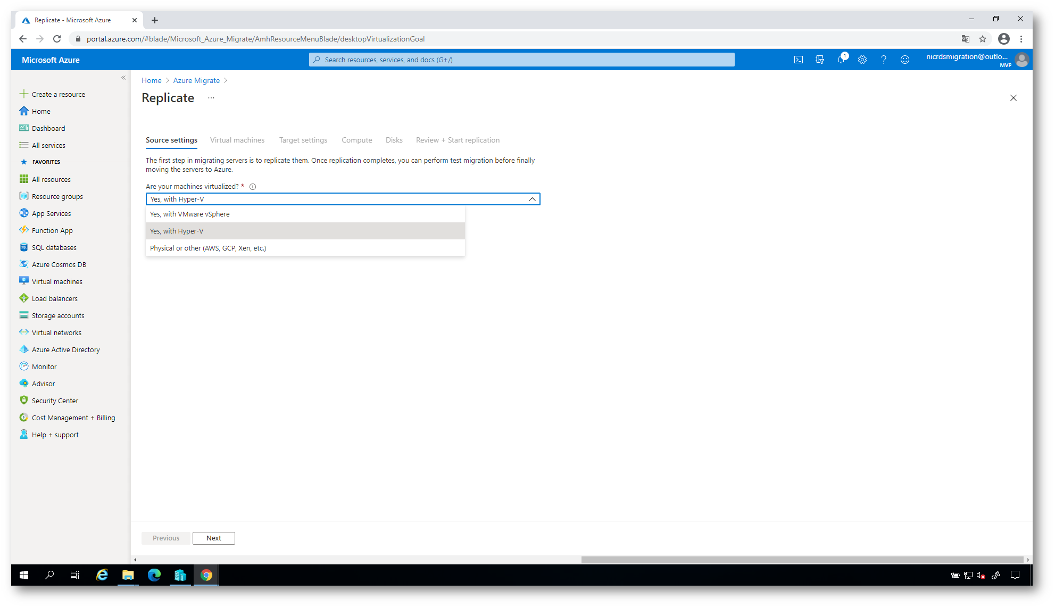
Task: Close the Replicate blade
Action: 1014,98
